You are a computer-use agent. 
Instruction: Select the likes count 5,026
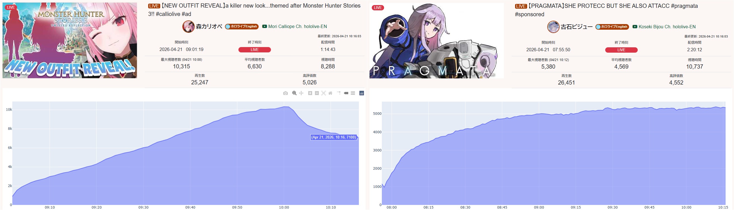tap(310, 82)
